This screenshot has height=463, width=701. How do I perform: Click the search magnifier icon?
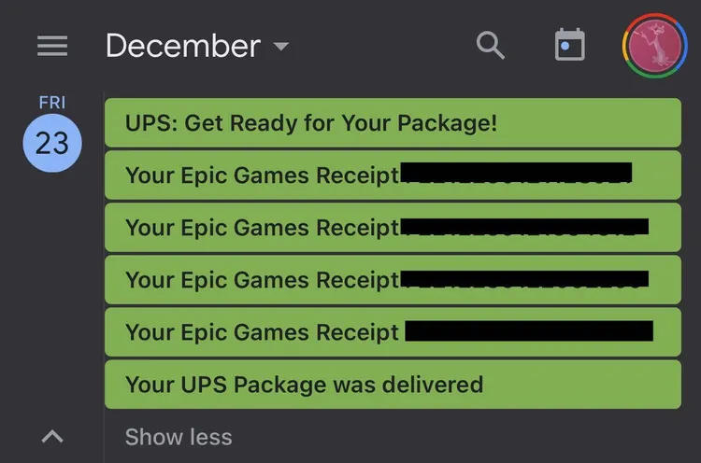point(491,45)
